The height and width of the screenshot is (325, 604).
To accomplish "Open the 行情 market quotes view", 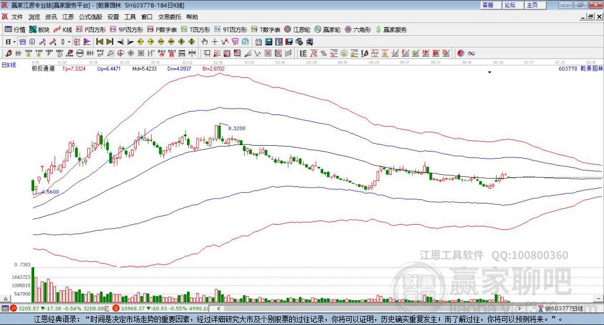I will 15,29.
